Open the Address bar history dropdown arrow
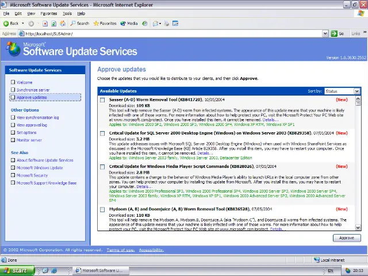Image resolution: width=368 pixels, height=276 pixels. tap(325, 33)
